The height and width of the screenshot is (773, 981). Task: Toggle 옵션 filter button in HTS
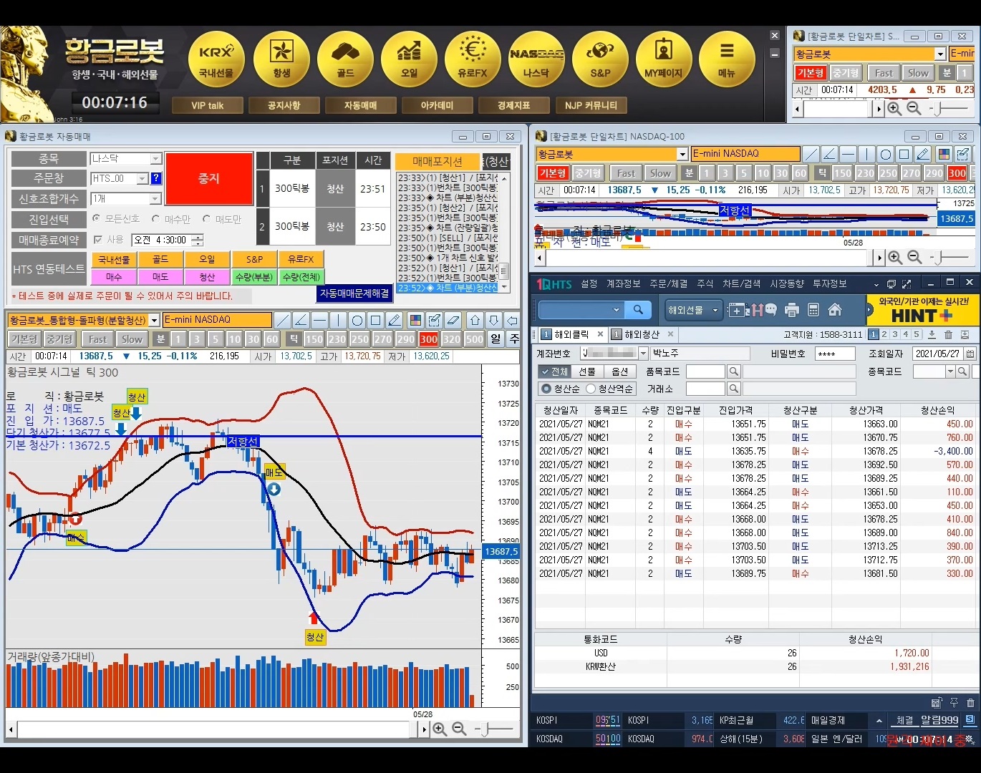[620, 371]
